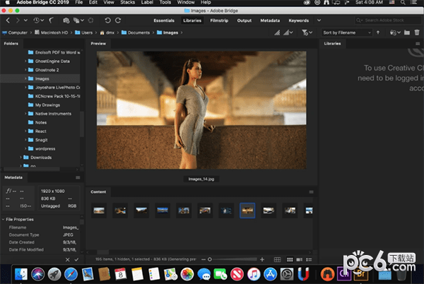Expand the GhostEngine Data folder
Image resolution: width=424 pixels, height=284 pixels.
[25, 61]
